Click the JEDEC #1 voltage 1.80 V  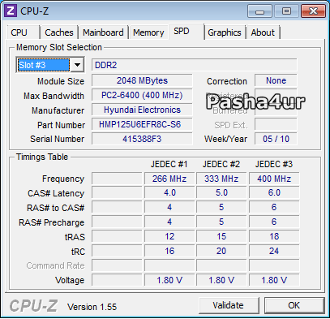tap(169, 280)
